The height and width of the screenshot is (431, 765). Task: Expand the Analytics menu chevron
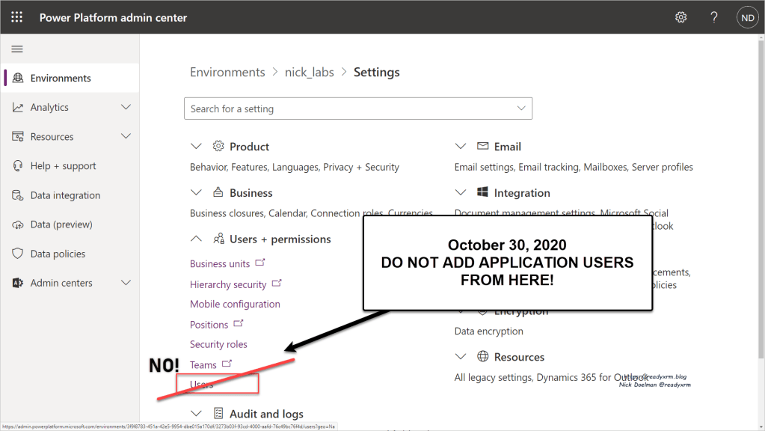[126, 107]
